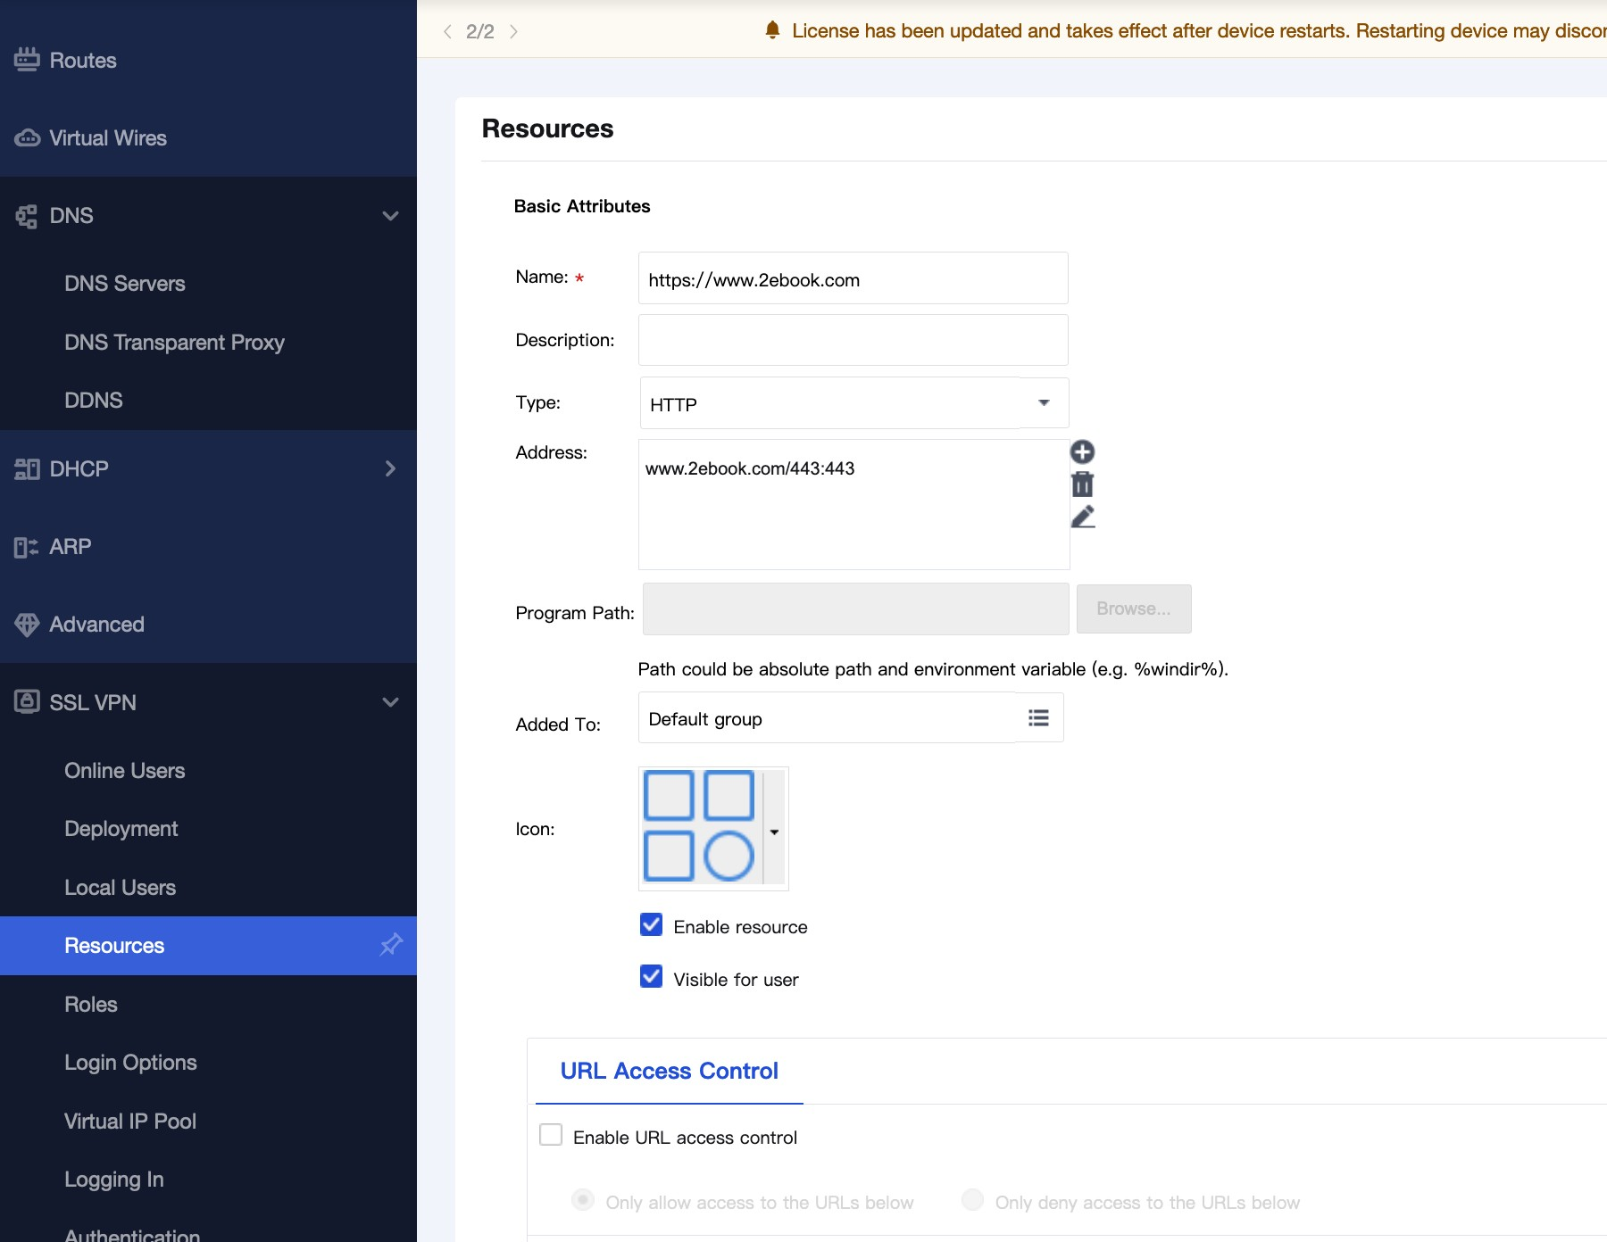
Task: Edit the address with the pencil icon
Action: (x=1082, y=517)
